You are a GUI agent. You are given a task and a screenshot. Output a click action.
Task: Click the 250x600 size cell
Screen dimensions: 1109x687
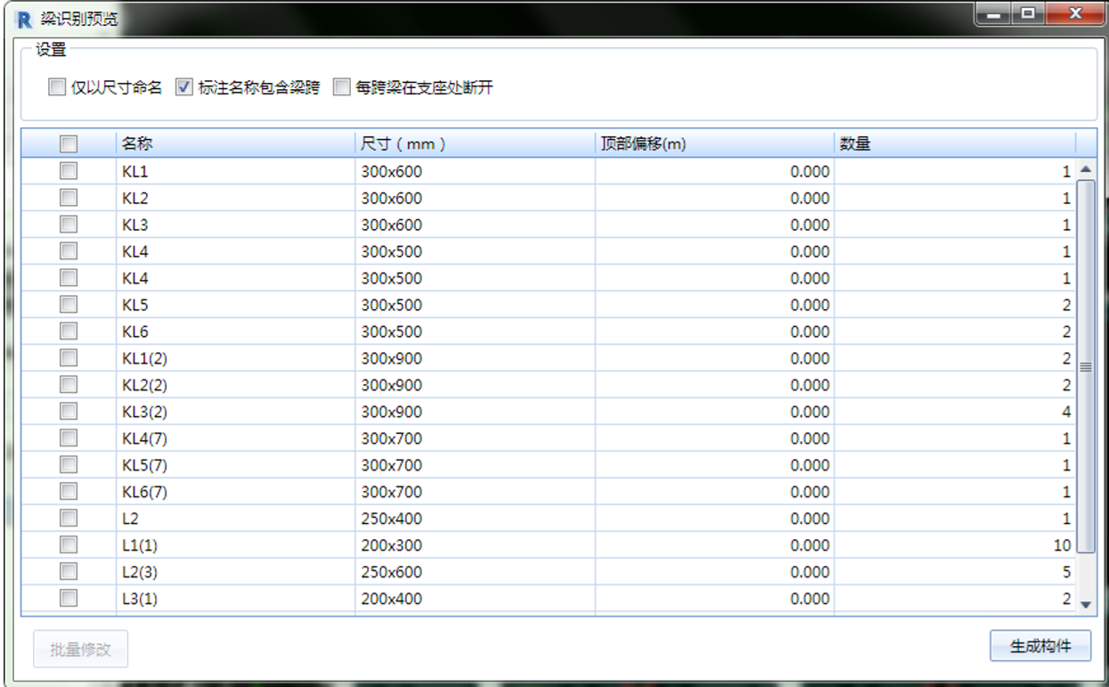[x=475, y=572]
